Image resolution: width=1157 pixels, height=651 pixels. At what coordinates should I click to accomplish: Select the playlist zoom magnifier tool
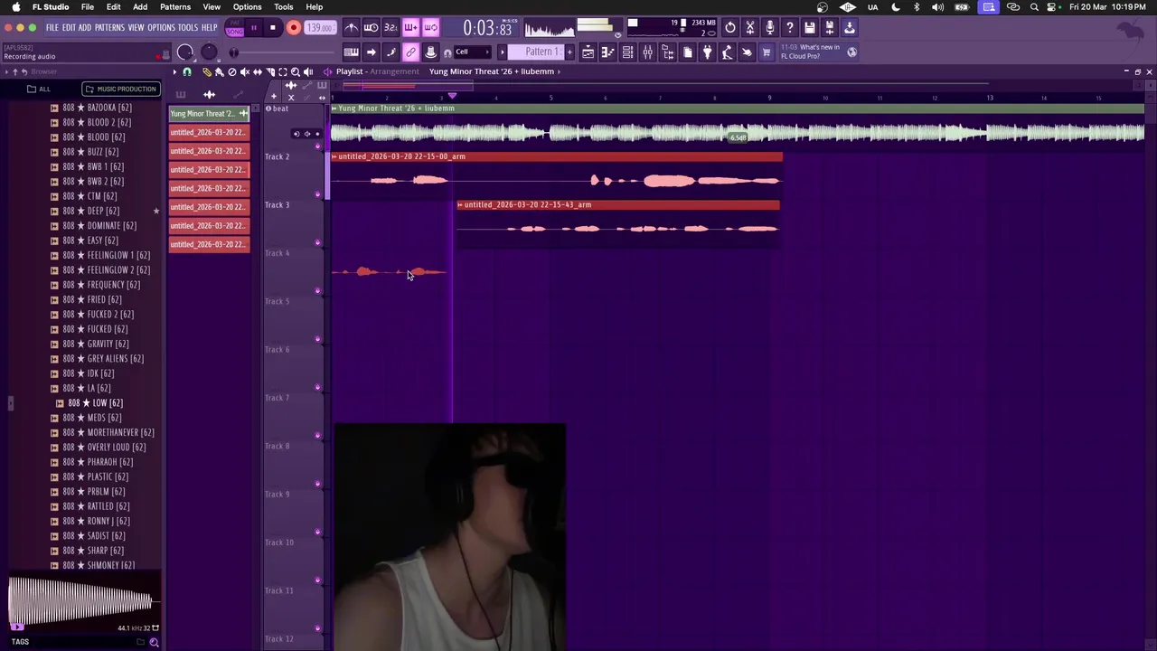[296, 71]
